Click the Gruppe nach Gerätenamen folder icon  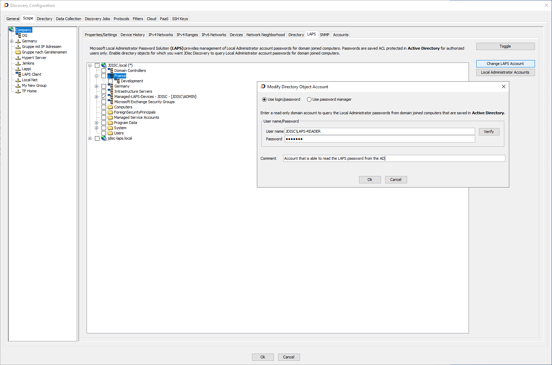(18, 52)
